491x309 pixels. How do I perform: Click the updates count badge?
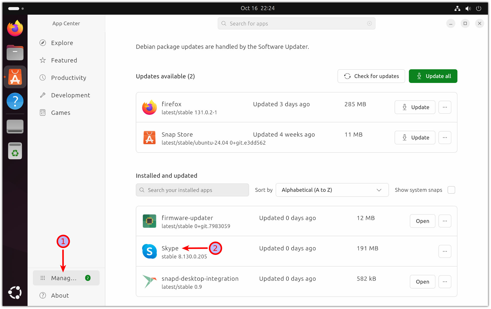[88, 278]
